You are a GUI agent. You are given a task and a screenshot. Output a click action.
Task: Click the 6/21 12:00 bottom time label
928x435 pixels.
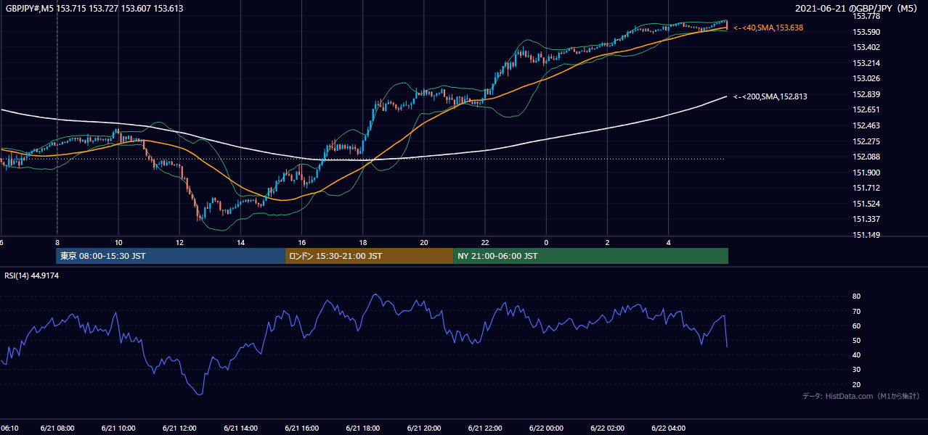coord(179,428)
